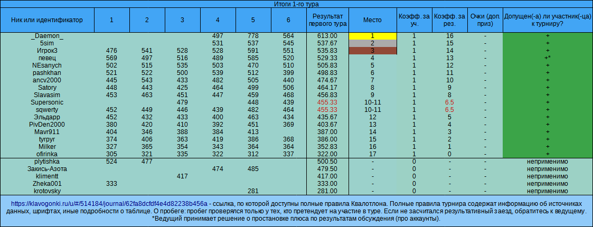Click the gray second-place cell
Screen dimensions: 593x227
coord(372,43)
